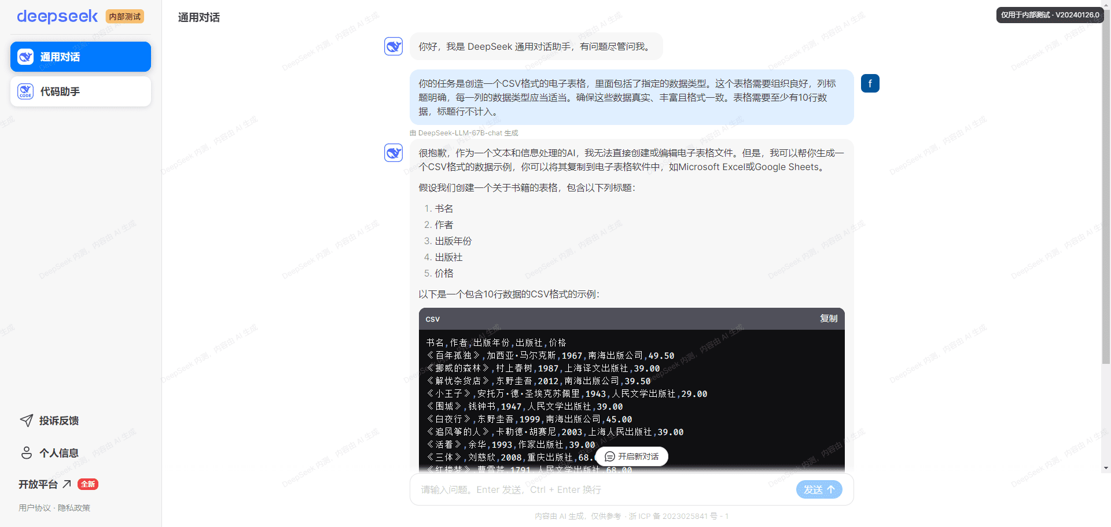Click the 《解忧杂货店》 CSV row
Viewport: 1111px width, 527px height.
[x=538, y=381]
